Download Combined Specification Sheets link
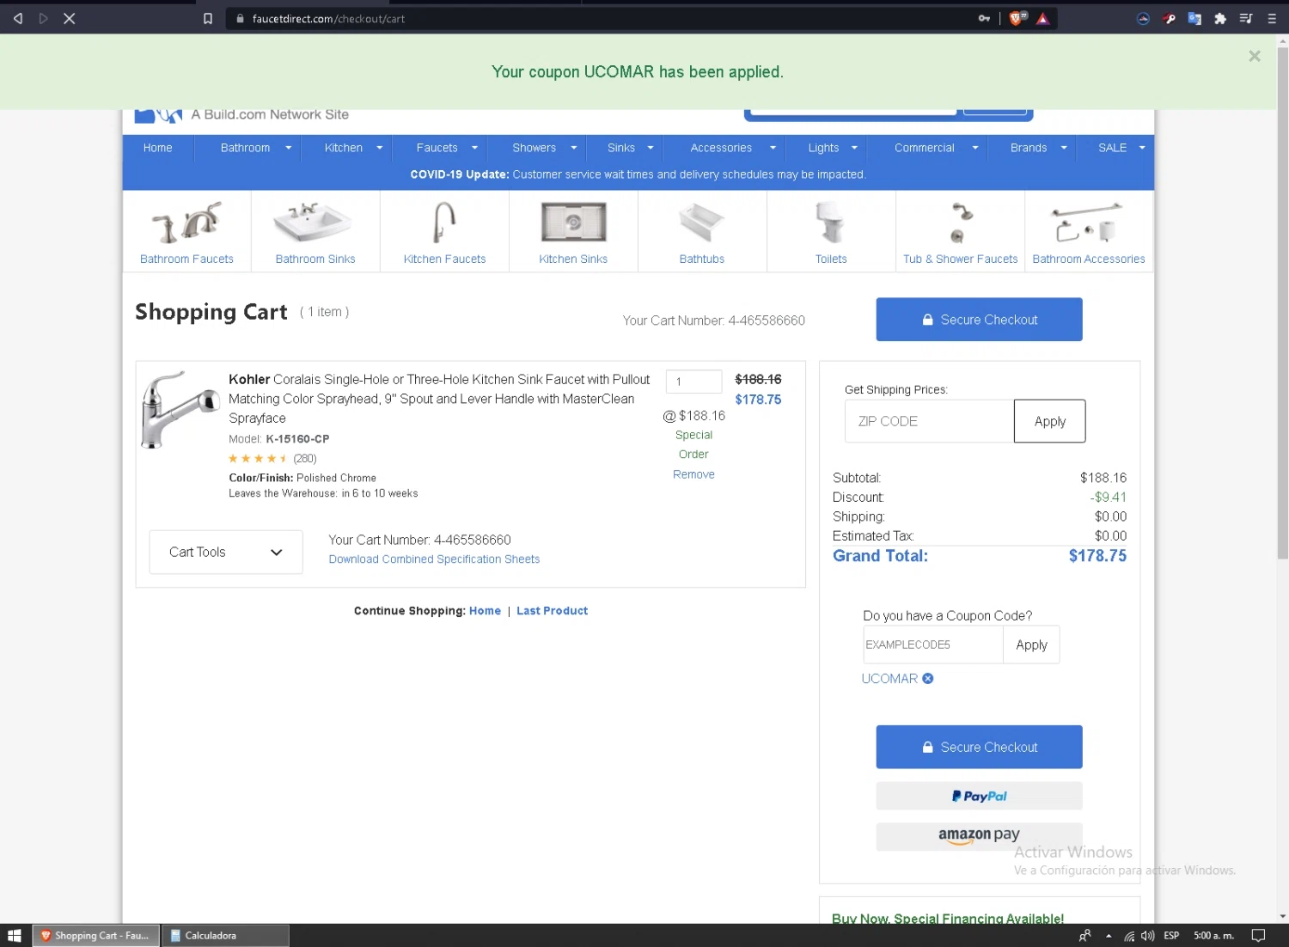1289x947 pixels. click(434, 559)
